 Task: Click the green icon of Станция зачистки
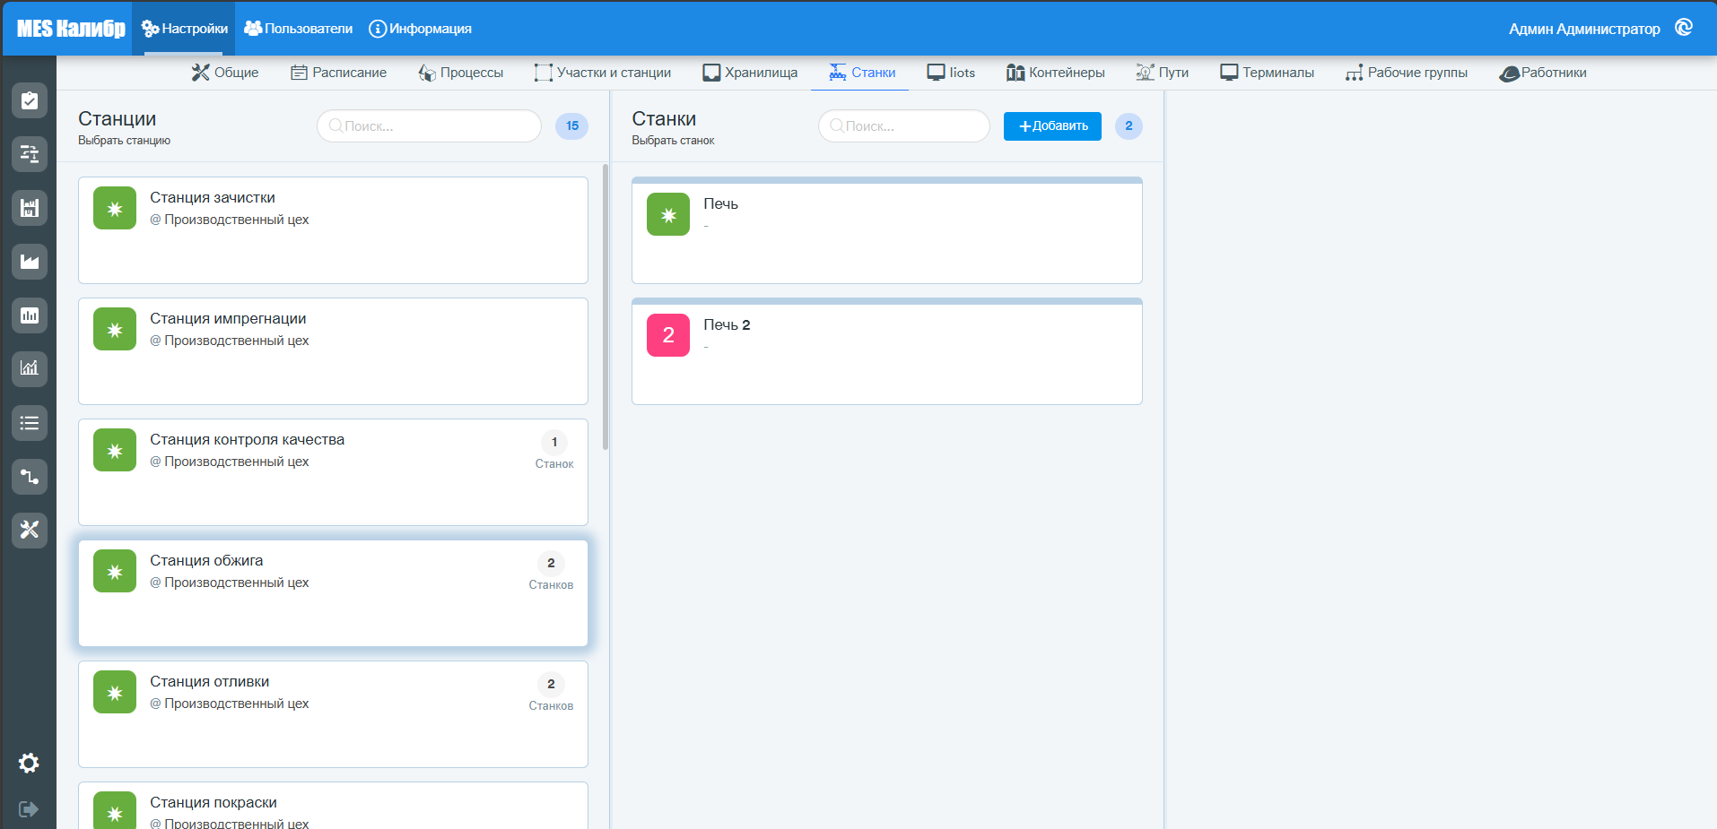coord(115,208)
